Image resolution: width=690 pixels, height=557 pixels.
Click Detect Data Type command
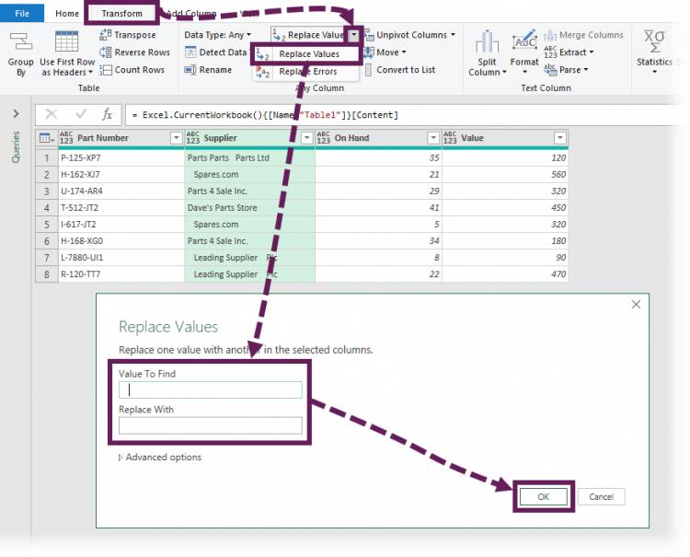[x=215, y=52]
